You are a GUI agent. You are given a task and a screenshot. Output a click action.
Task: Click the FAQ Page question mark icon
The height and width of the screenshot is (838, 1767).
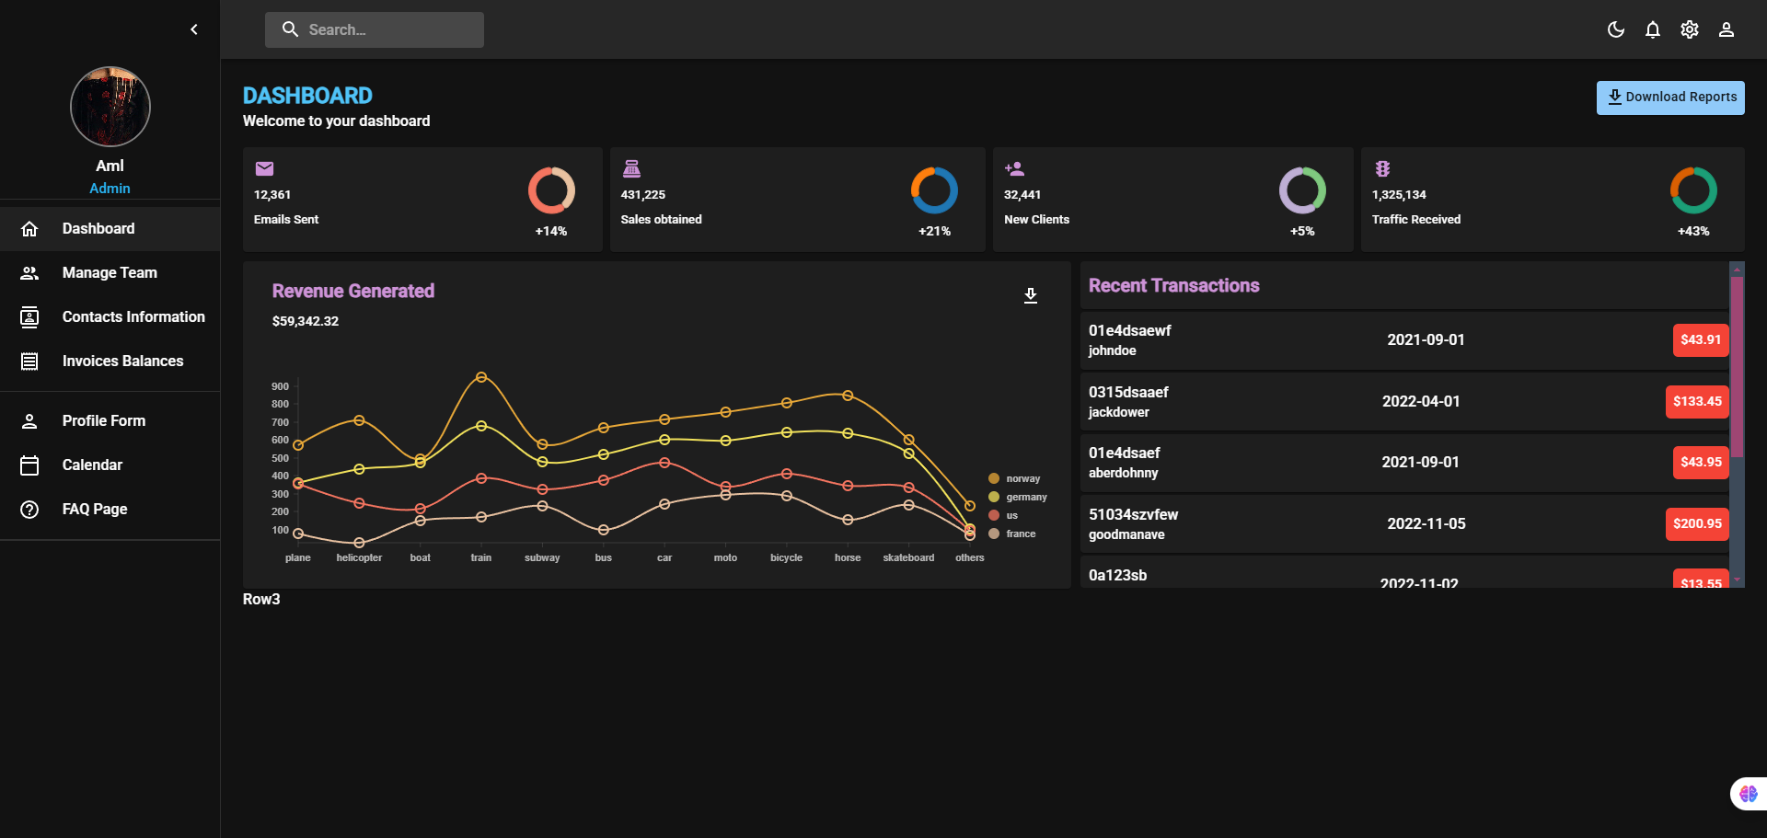[x=29, y=510]
